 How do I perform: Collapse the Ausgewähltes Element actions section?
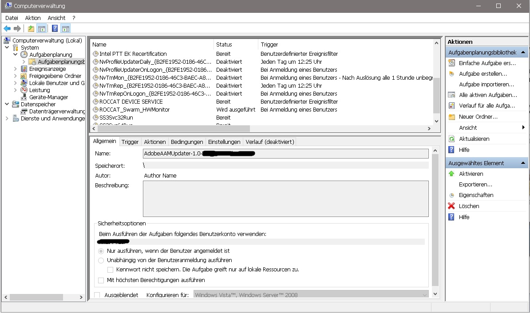pos(523,163)
